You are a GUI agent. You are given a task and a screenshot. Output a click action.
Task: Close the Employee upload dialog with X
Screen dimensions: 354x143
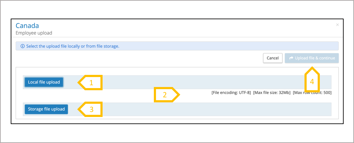pos(337,25)
